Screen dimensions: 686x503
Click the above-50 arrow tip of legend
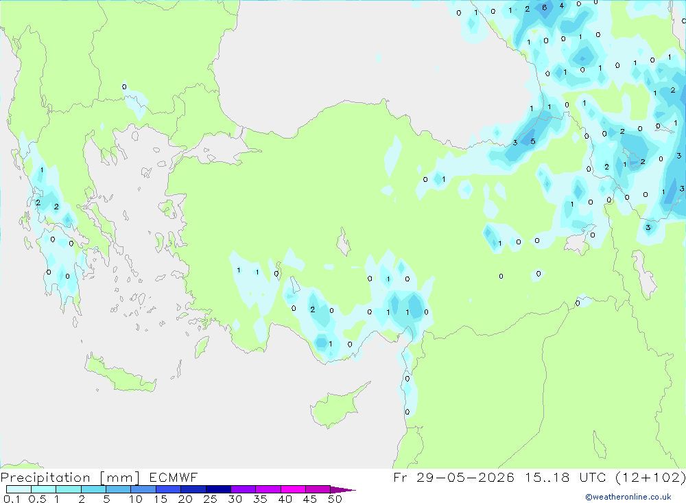pos(343,490)
